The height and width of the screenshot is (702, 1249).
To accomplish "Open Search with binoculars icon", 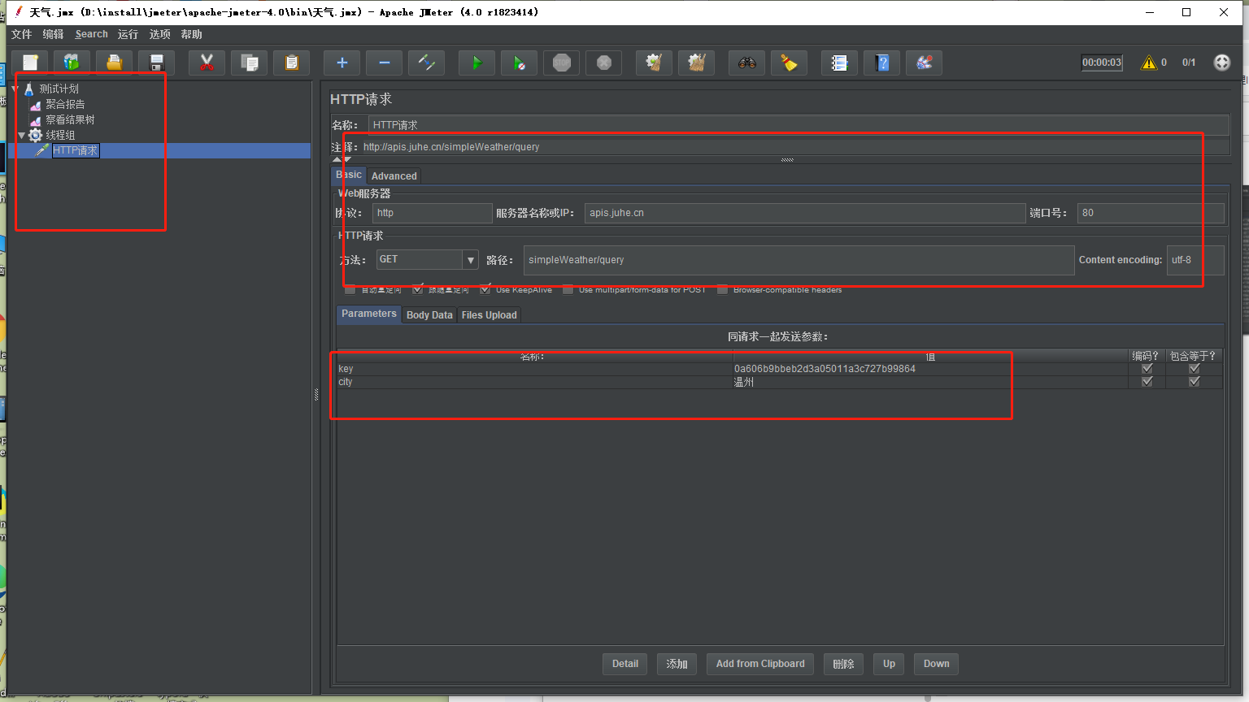I will pos(746,63).
